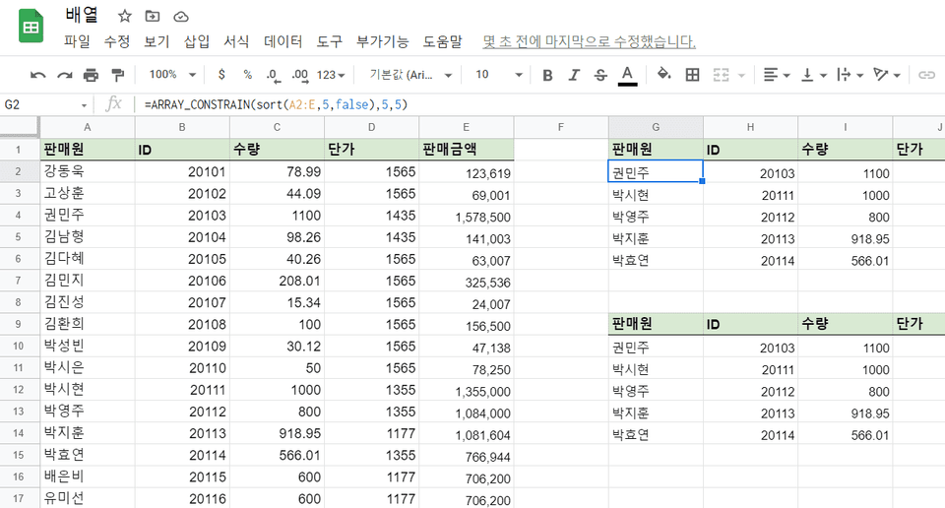The image size is (945, 508).
Task: Select cell with value 1,355,000
Action: [x=466, y=390]
